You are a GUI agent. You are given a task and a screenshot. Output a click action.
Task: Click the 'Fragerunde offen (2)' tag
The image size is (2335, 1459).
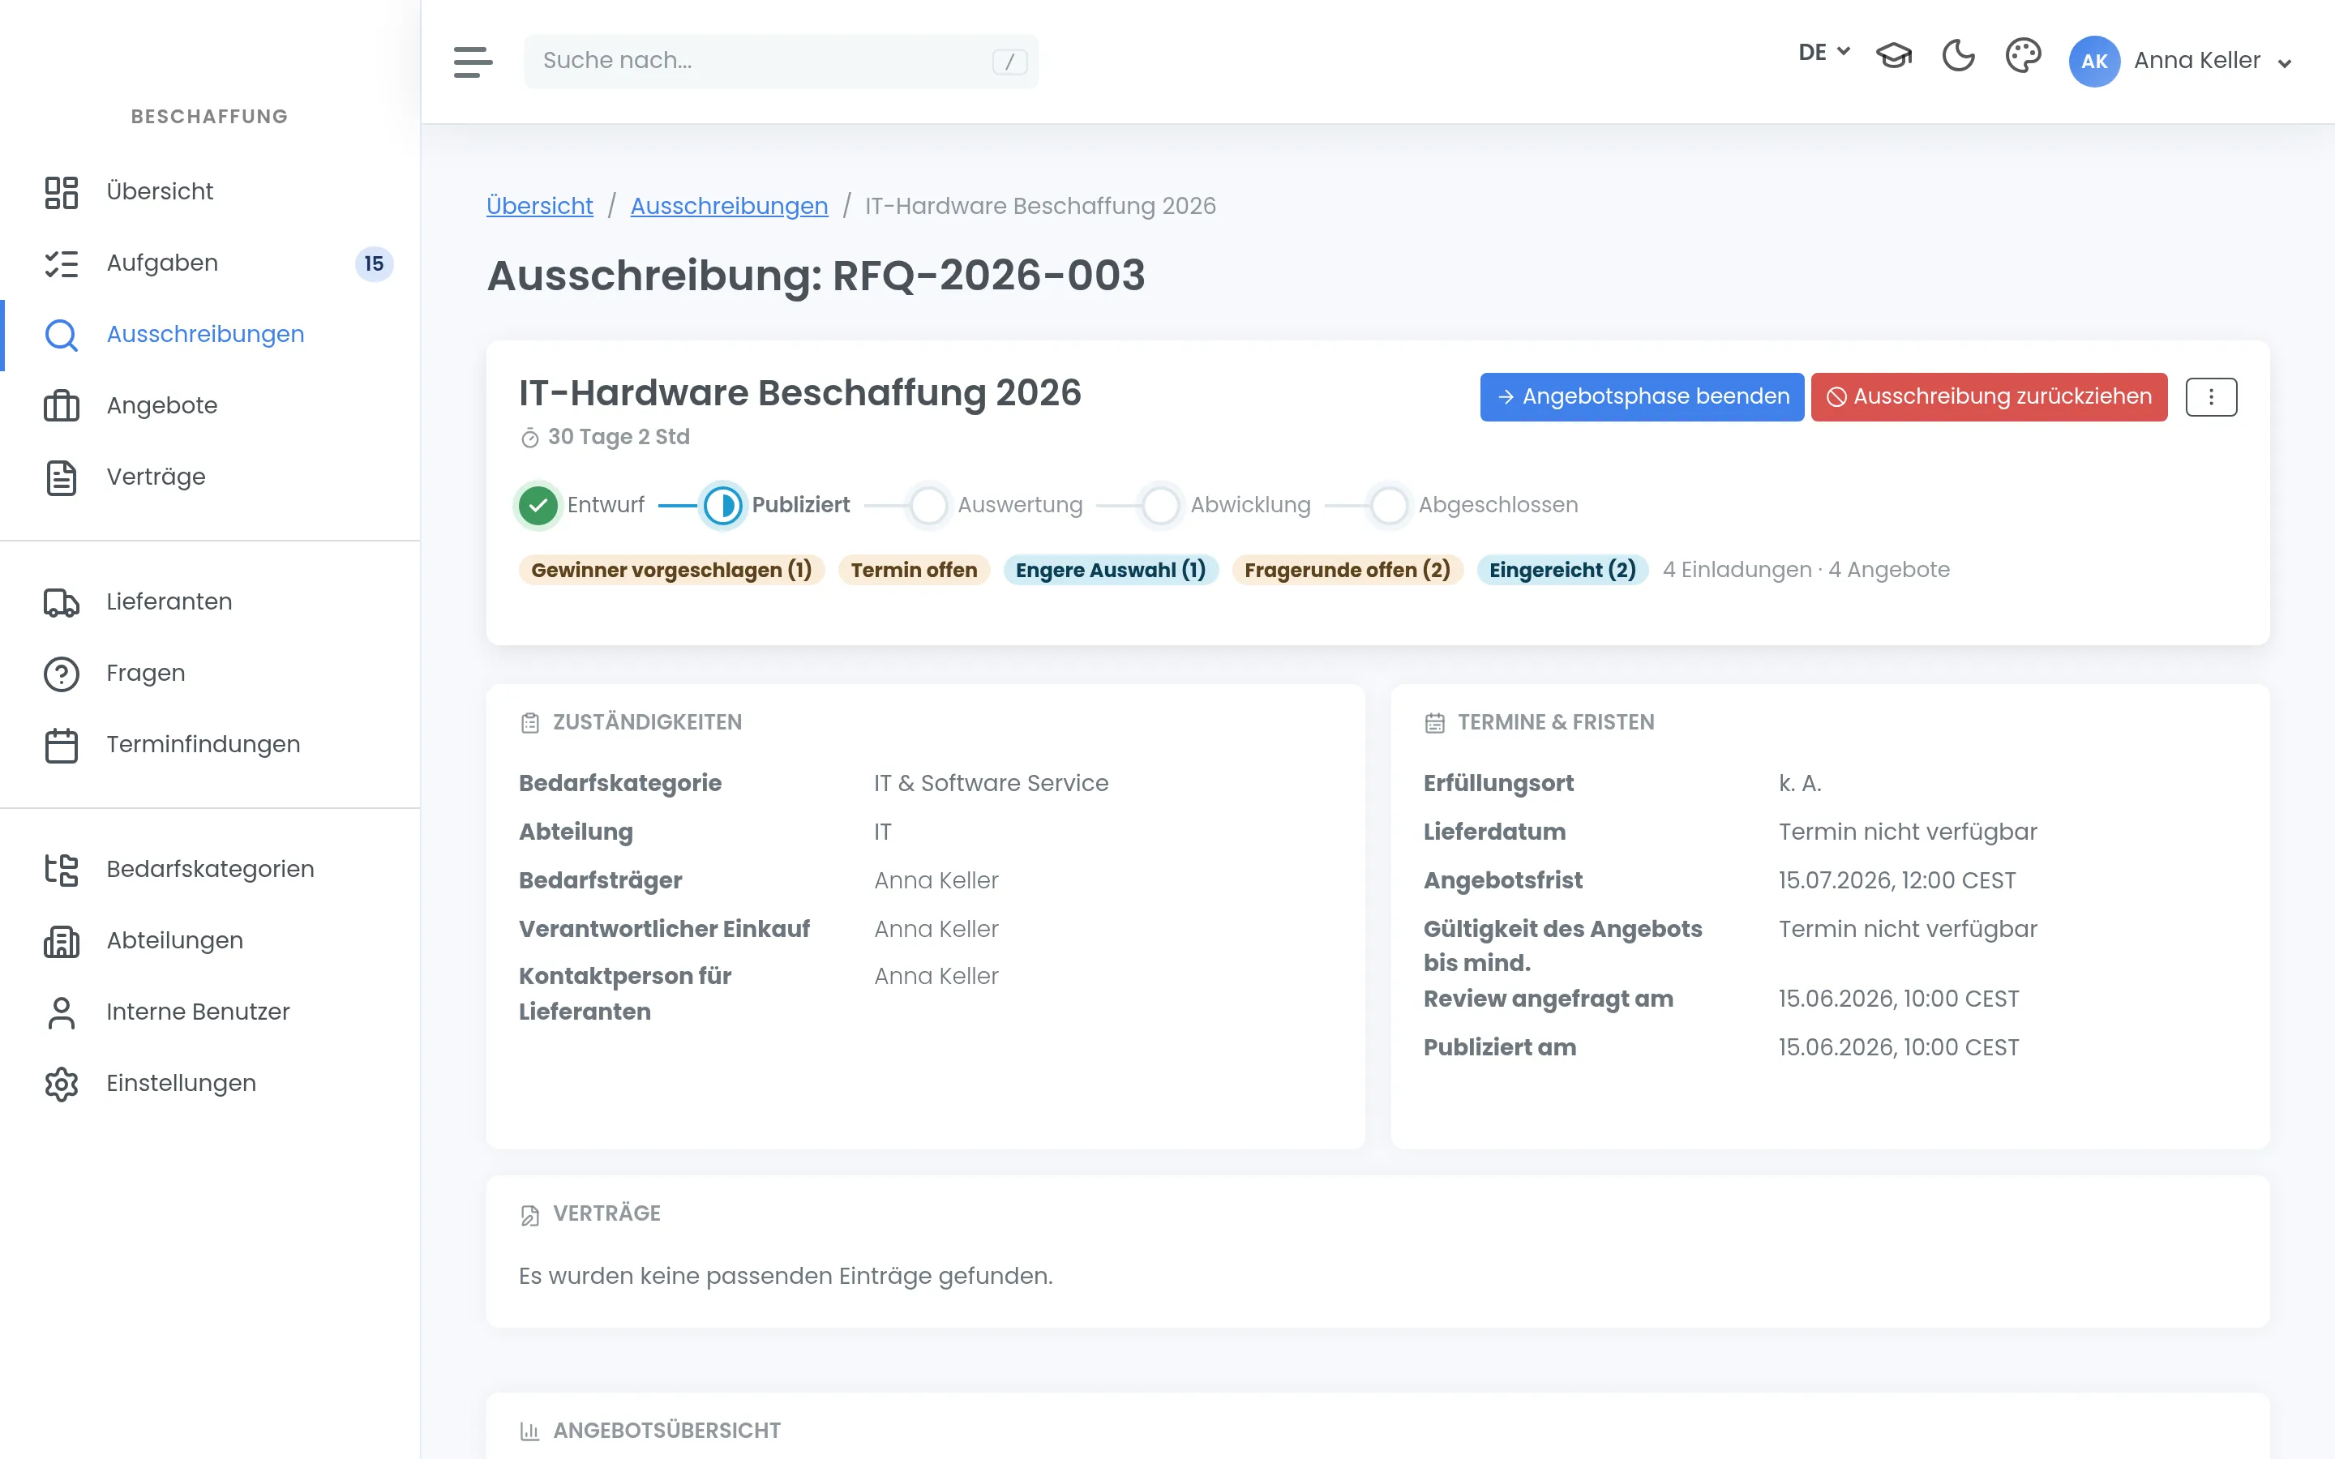[1347, 571]
